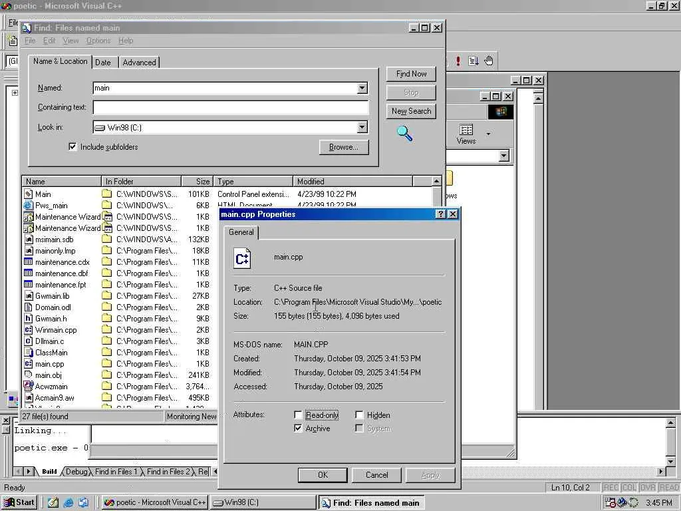Select the Gwmain.h header file icon
681x511 pixels.
pos(28,318)
